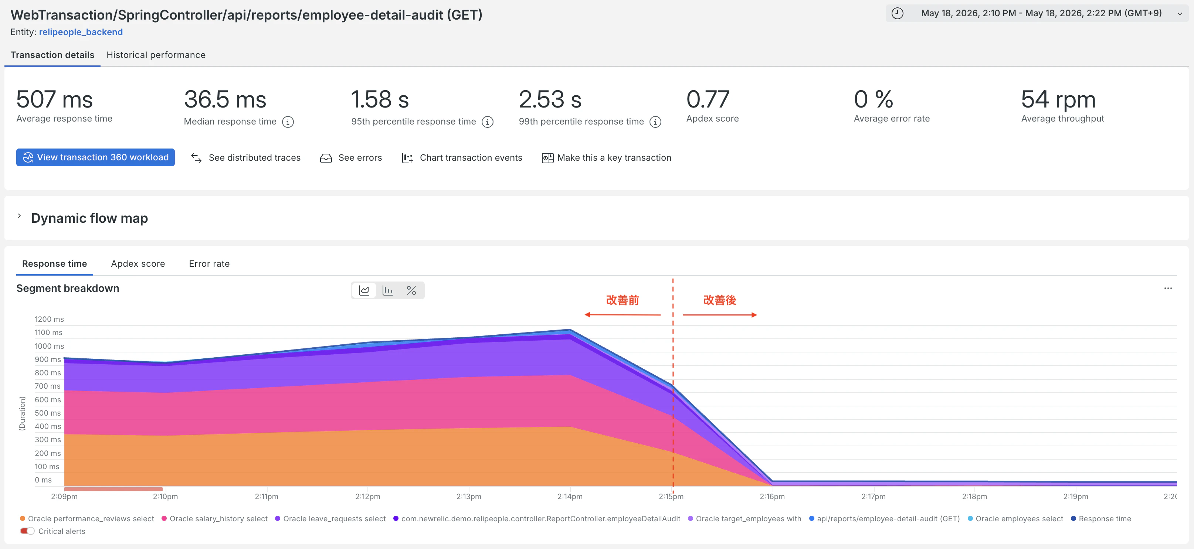Switch to the Historical performance tab

coord(156,55)
